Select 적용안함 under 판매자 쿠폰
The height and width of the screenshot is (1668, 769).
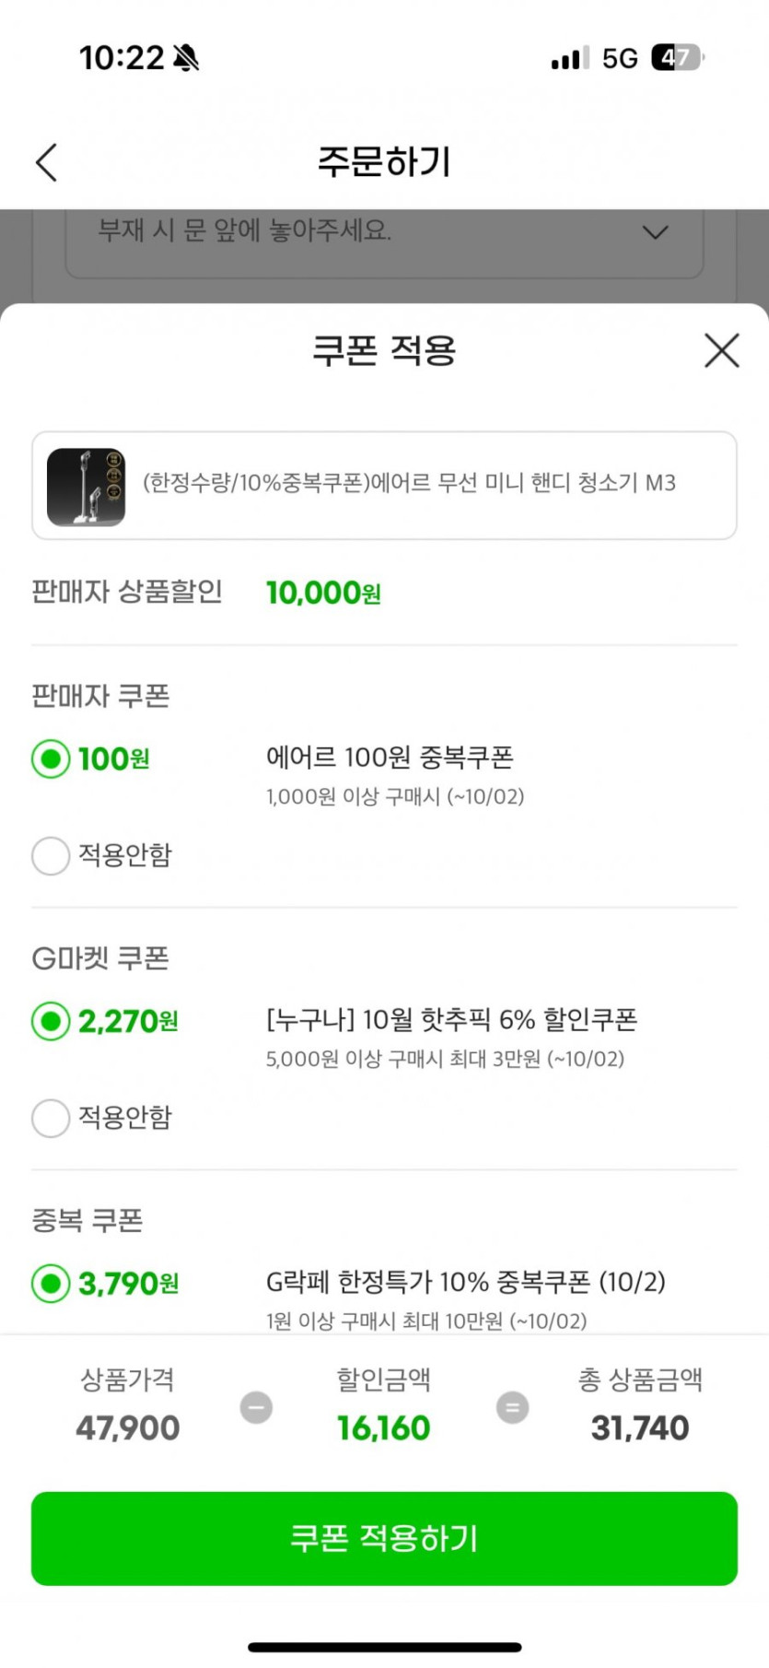tap(51, 855)
